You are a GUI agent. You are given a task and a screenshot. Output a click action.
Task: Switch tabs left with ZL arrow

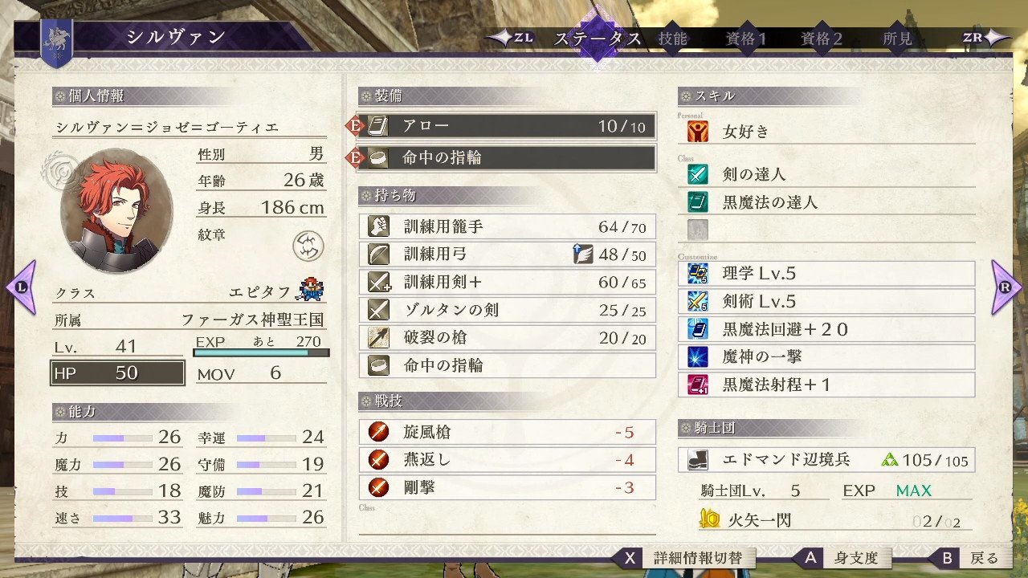pyautogui.click(x=511, y=38)
